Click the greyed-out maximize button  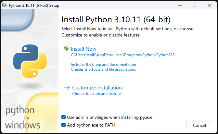[x=195, y=5]
